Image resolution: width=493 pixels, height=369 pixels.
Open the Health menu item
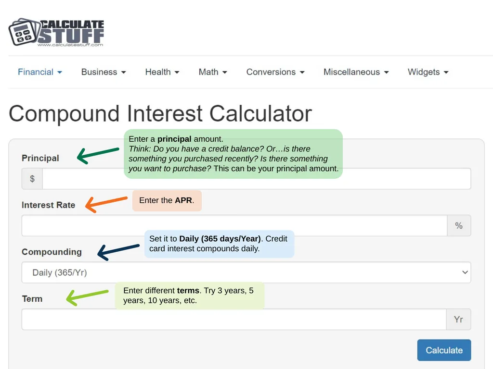pyautogui.click(x=162, y=72)
